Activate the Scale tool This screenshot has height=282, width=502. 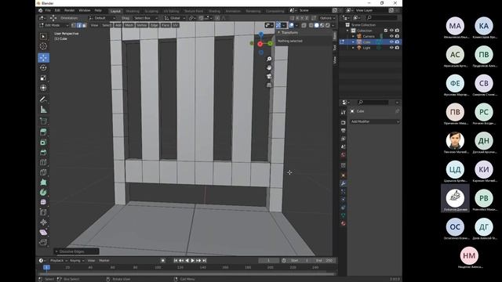44,78
